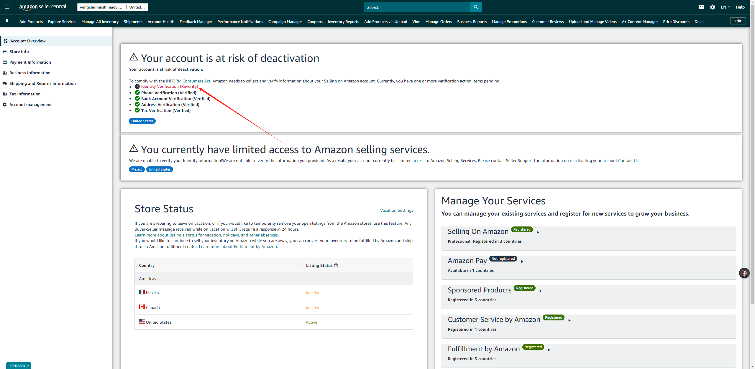Image resolution: width=755 pixels, height=369 pixels.
Task: Open the settings gear icon
Action: click(713, 7)
